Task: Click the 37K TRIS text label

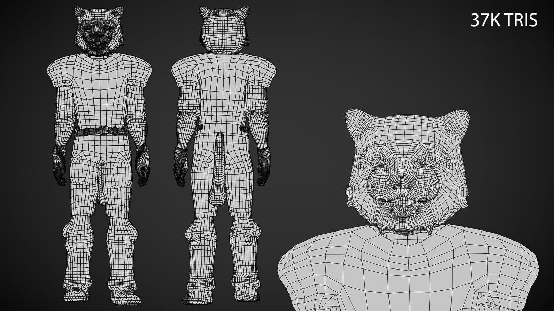Action: tap(504, 21)
